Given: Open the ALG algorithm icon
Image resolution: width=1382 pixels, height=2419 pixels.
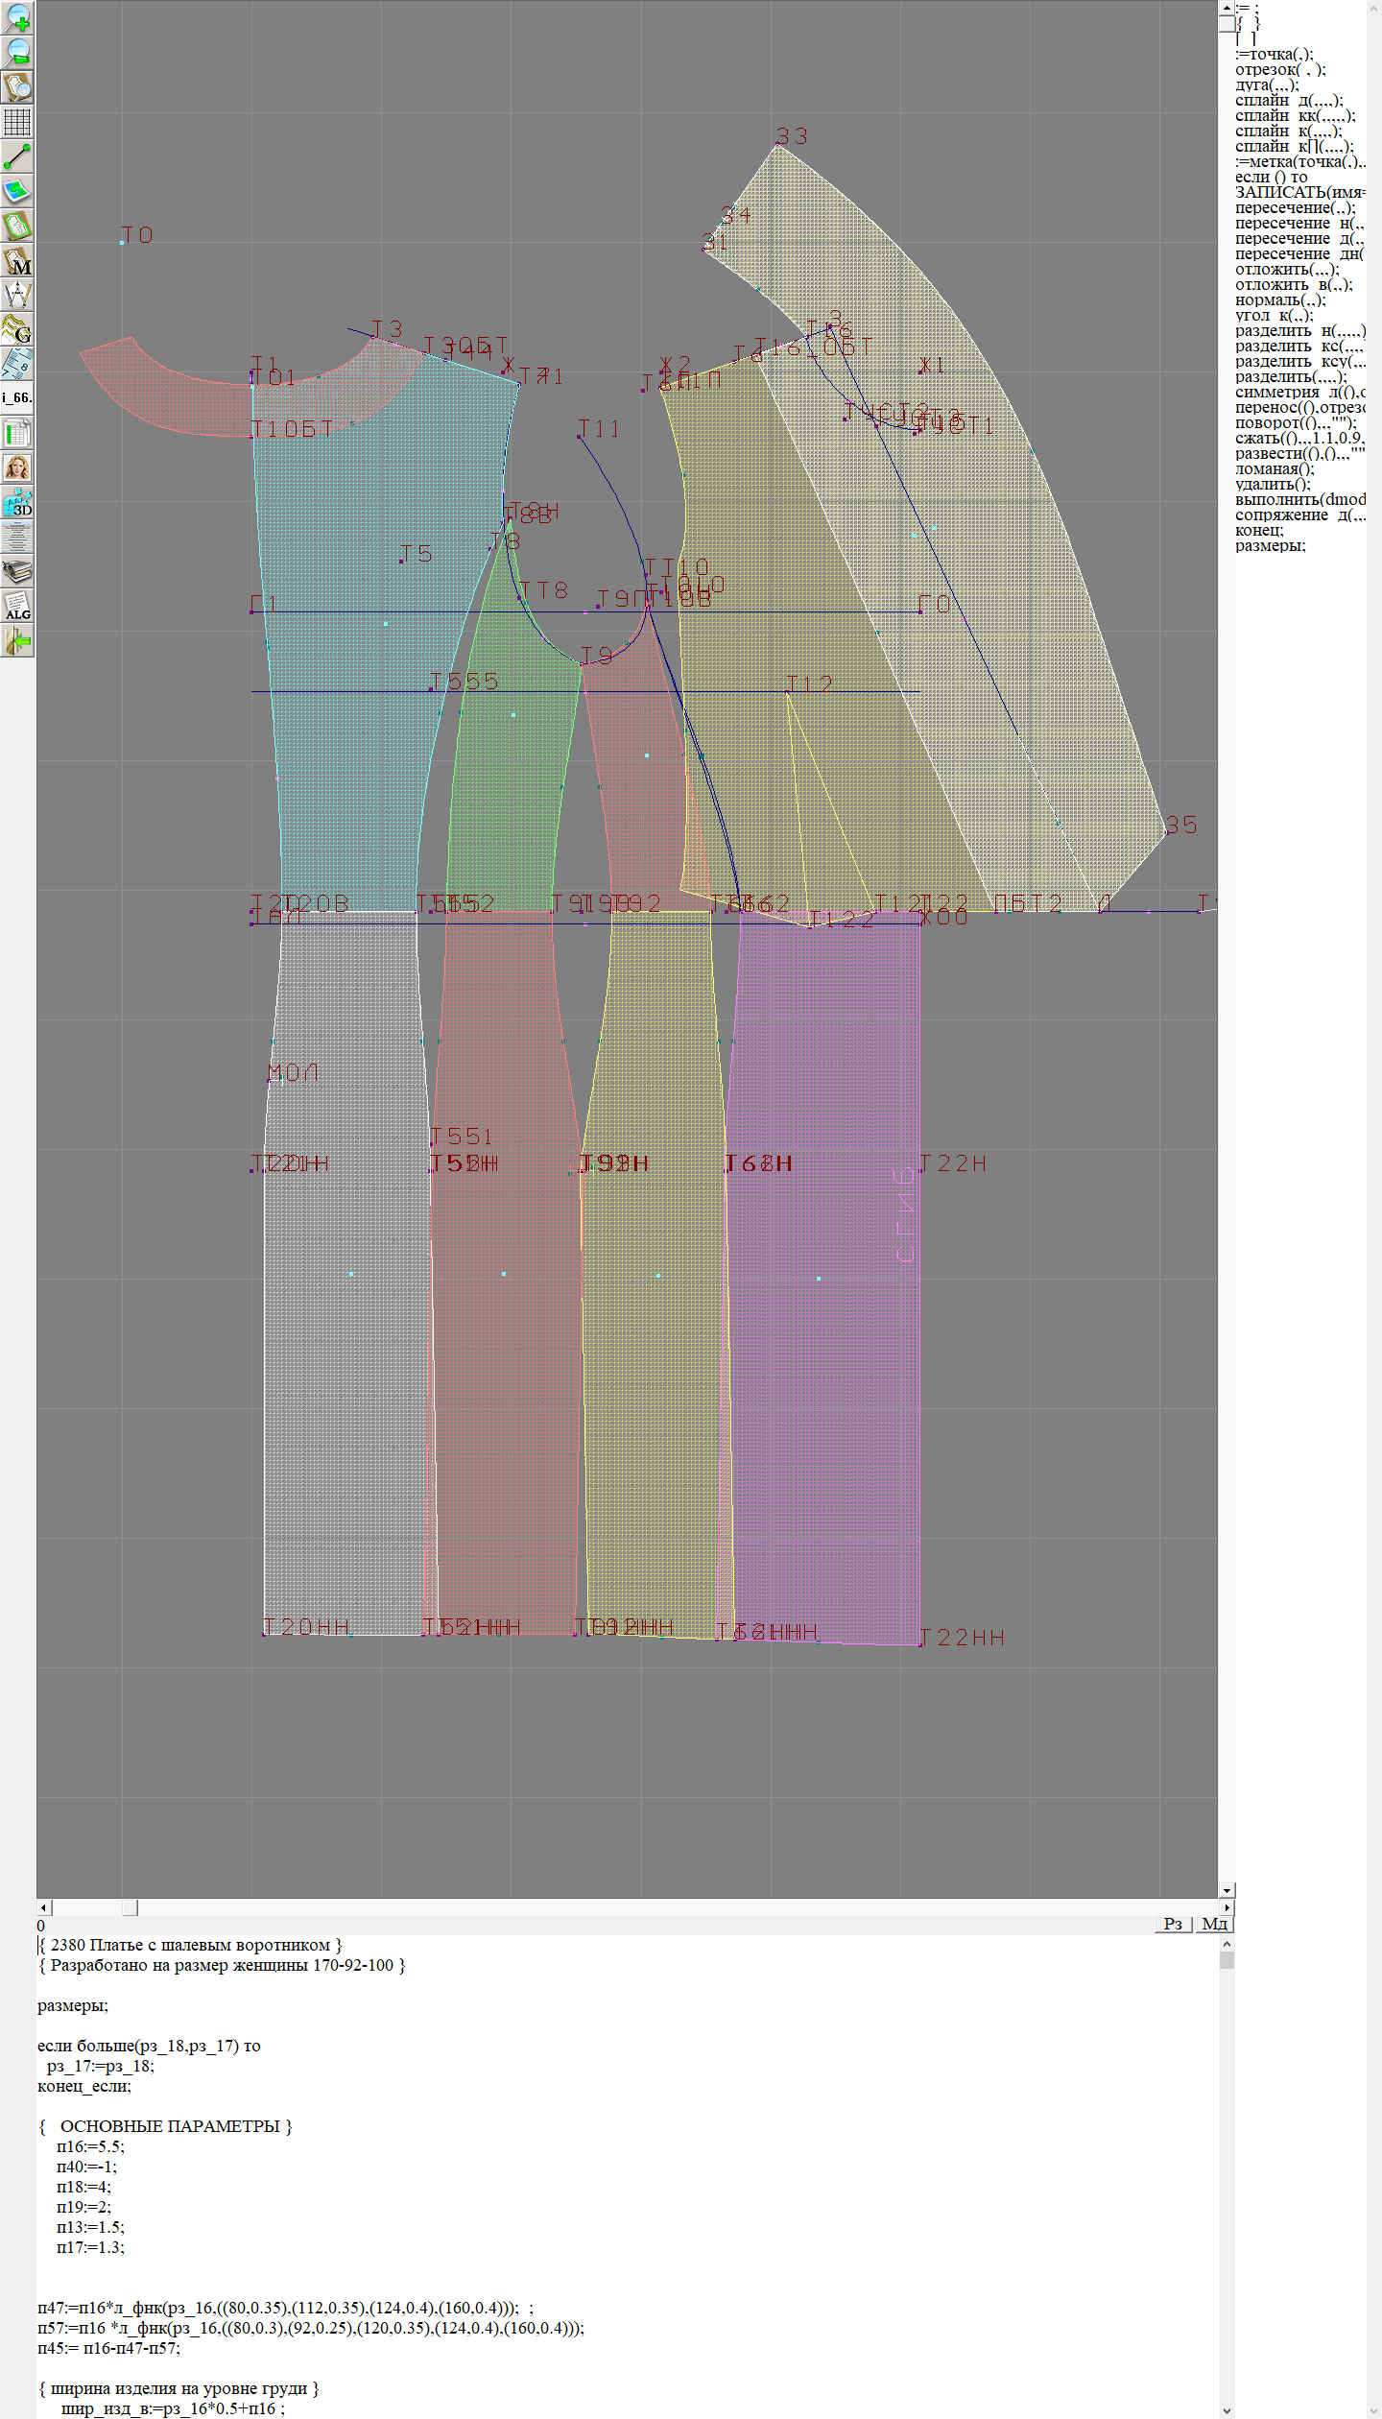Looking at the screenshot, I should (17, 607).
